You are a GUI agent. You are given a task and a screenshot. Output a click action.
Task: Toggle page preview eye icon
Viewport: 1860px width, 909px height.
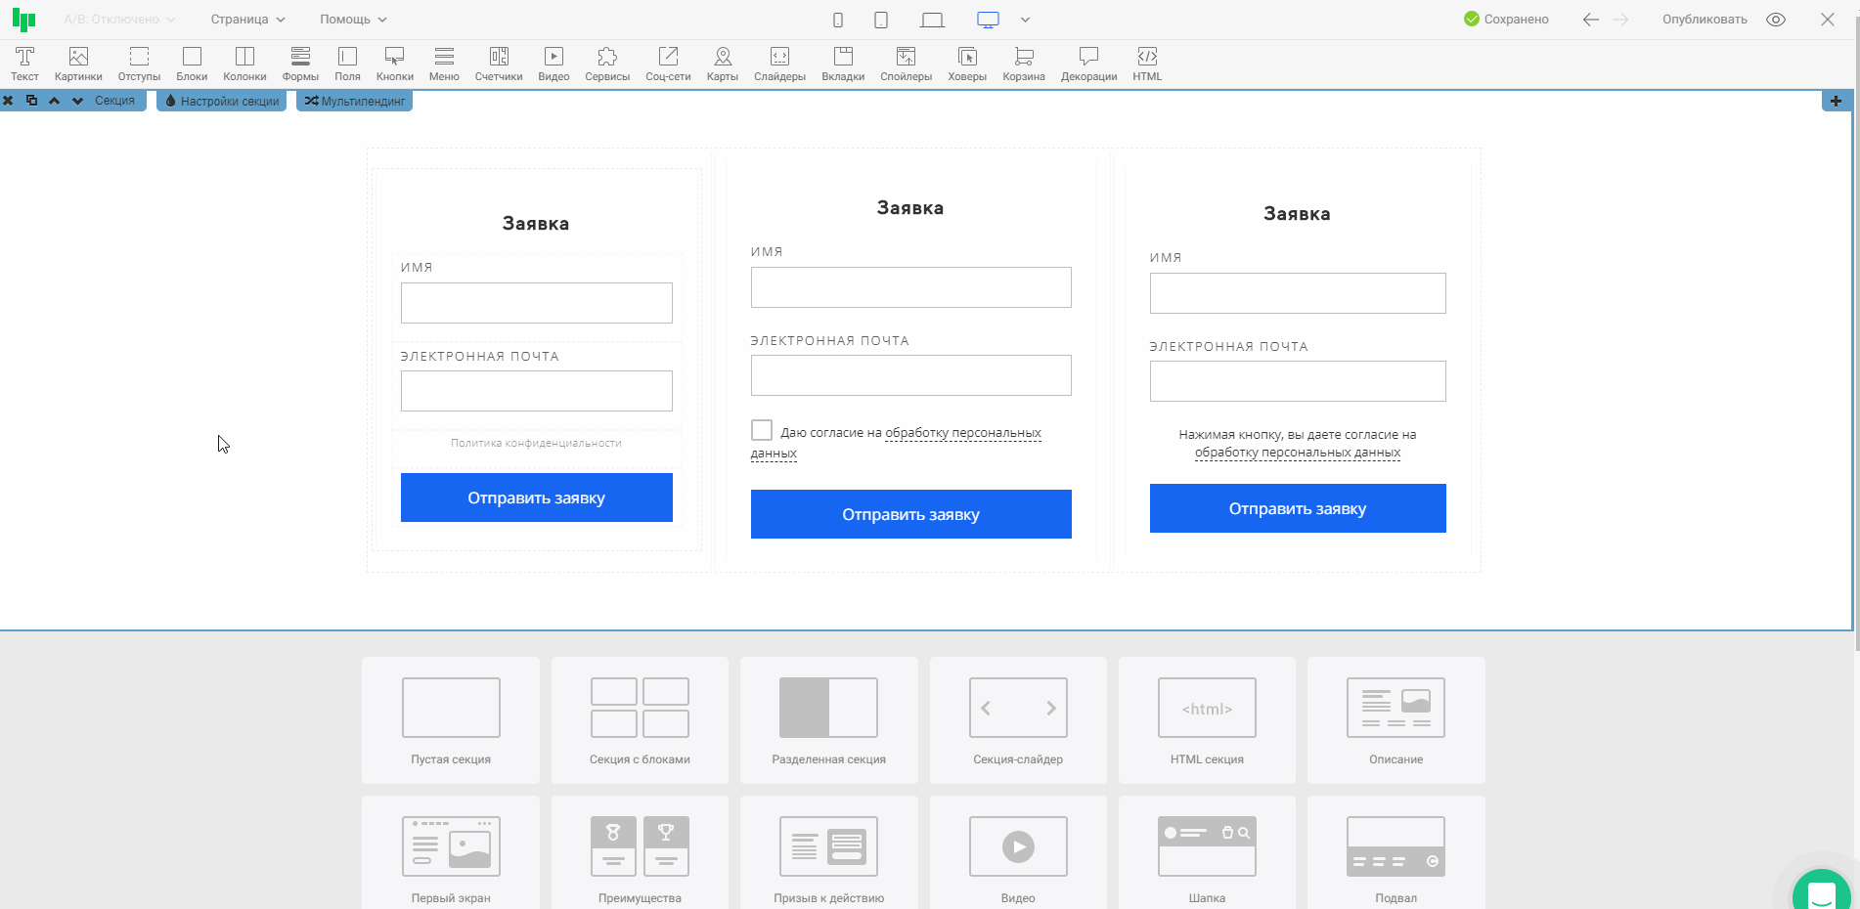coord(1776,20)
